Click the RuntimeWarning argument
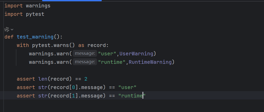Screen dimensions: 264x112 click(x=150, y=62)
